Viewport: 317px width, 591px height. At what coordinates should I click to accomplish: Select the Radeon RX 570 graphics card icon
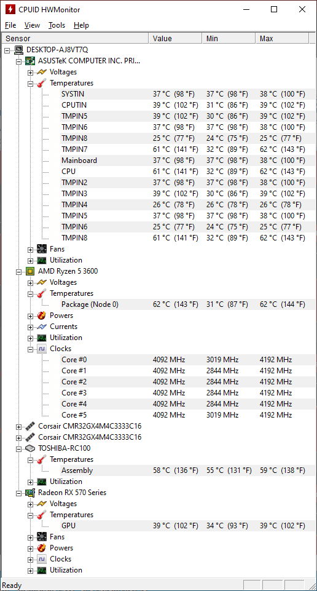[x=30, y=493]
